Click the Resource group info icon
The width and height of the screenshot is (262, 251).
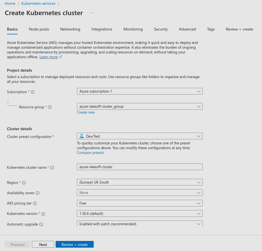[50, 107]
